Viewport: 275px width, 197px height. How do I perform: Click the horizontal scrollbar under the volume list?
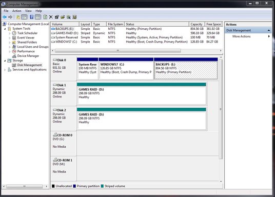coord(118,51)
